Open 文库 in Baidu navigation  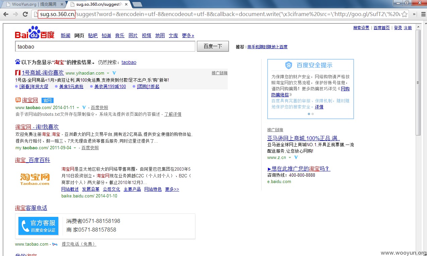(173, 35)
